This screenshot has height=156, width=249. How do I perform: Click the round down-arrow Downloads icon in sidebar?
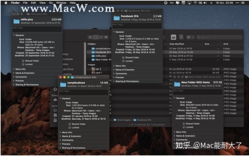[55, 89]
